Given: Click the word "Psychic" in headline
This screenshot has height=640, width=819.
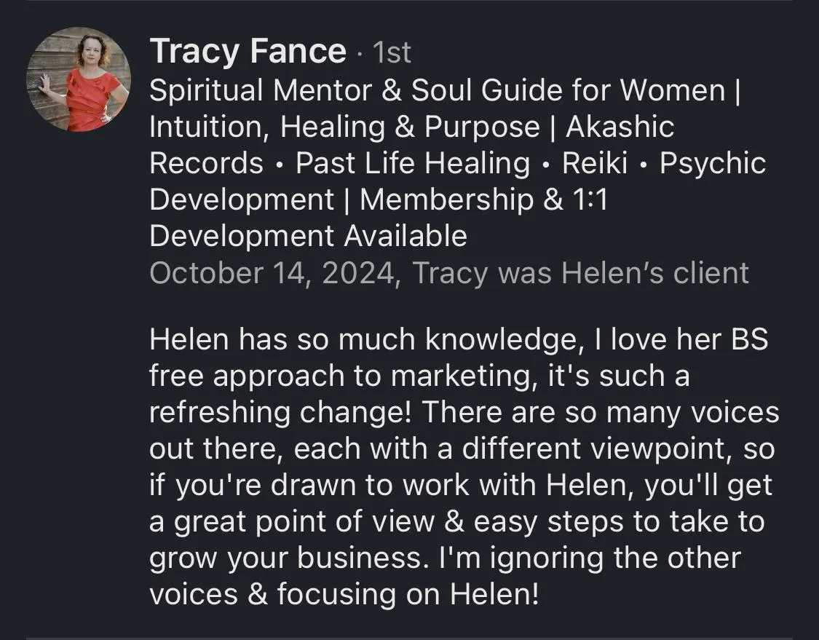Looking at the screenshot, I should click(x=713, y=163).
